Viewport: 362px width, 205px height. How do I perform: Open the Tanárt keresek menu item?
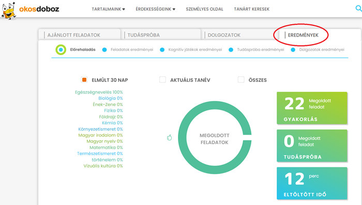[x=252, y=9]
